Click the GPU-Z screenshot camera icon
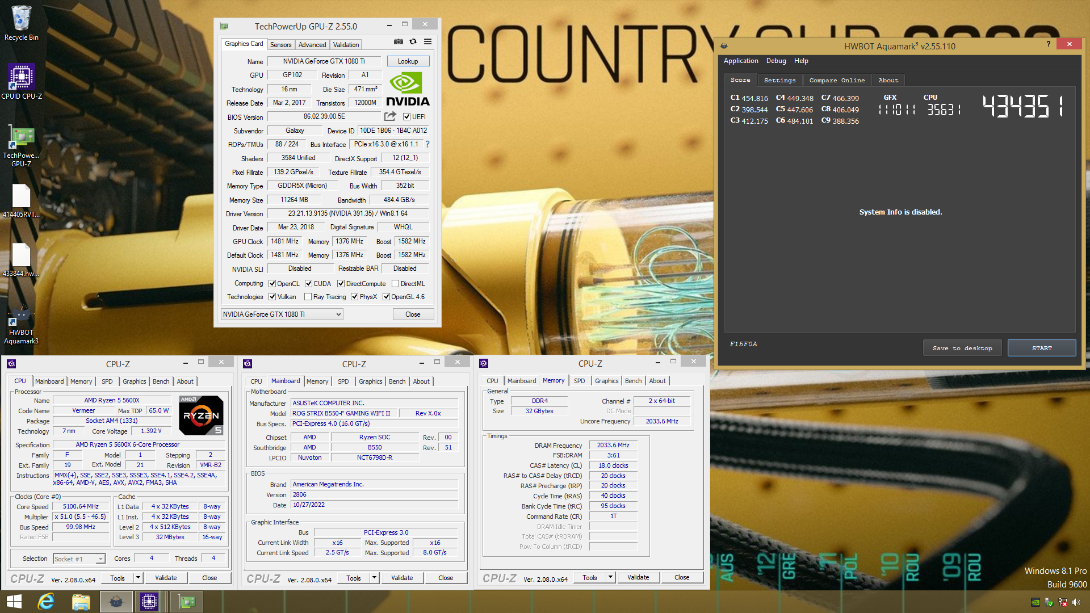The height and width of the screenshot is (613, 1090). (x=399, y=41)
